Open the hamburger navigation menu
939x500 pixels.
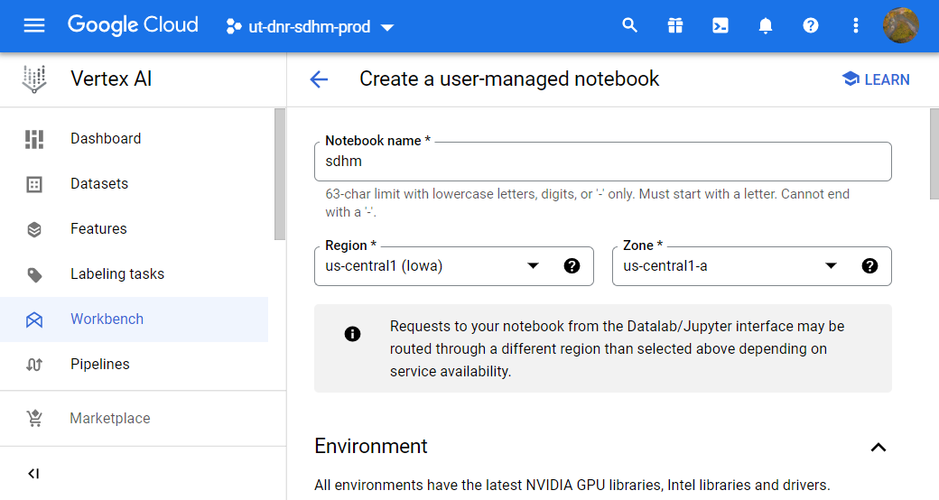(34, 25)
